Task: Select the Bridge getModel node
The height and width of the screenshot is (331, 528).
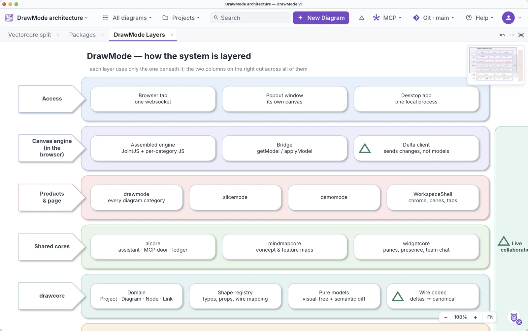Action: click(284, 148)
